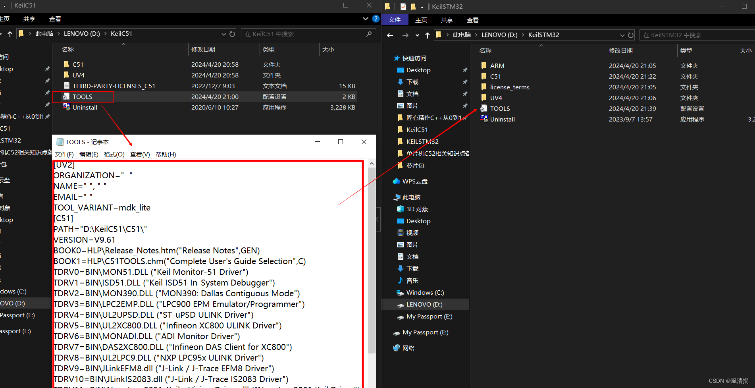This screenshot has height=388, width=755.
Task: Select Windows (C:) drive in navigation pane
Action: 425,292
